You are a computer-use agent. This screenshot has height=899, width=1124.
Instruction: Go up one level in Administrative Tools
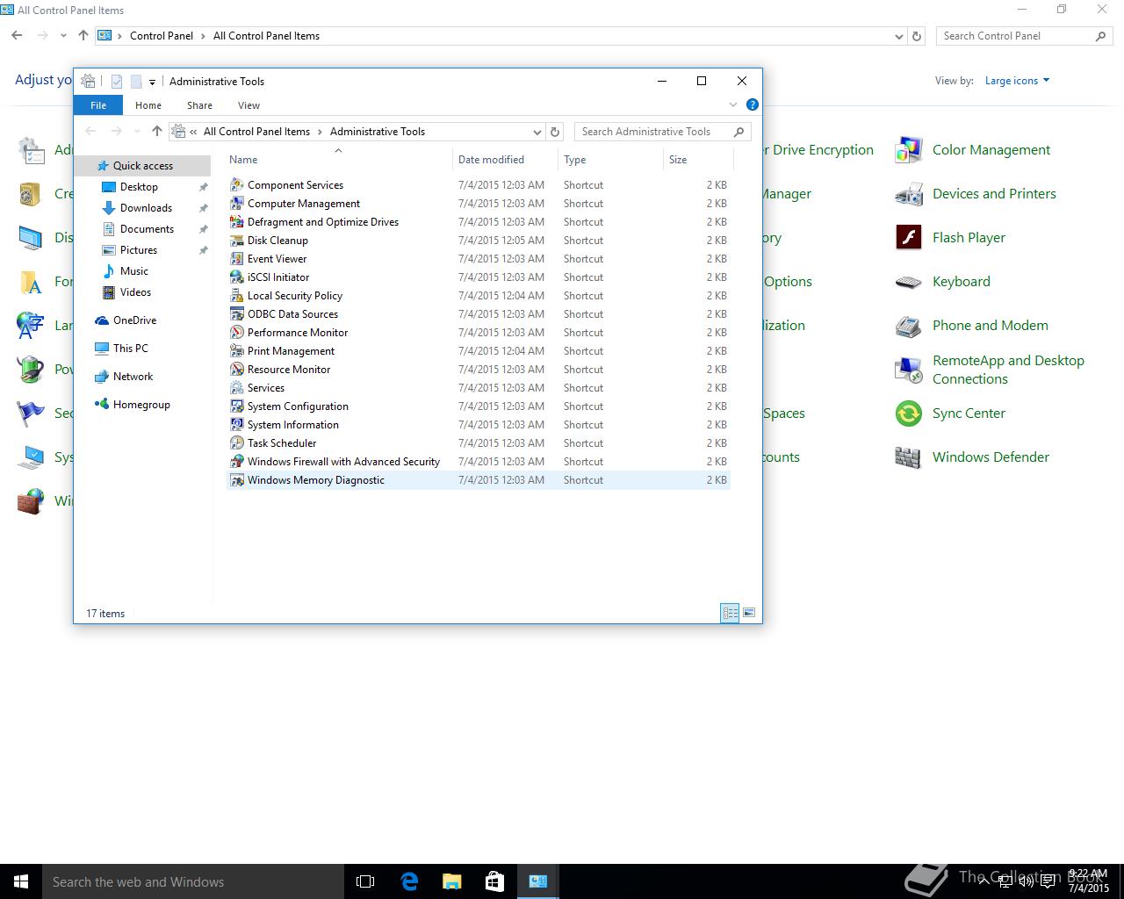click(157, 132)
